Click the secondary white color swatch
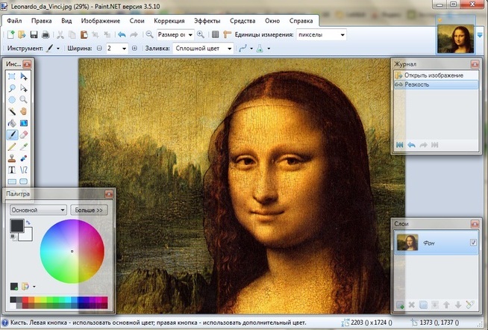 pos(27,235)
